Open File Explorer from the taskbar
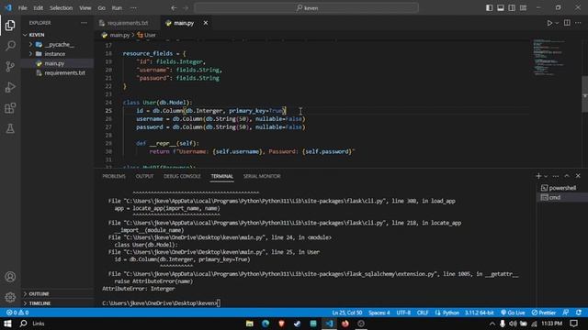 pyautogui.click(x=249, y=324)
